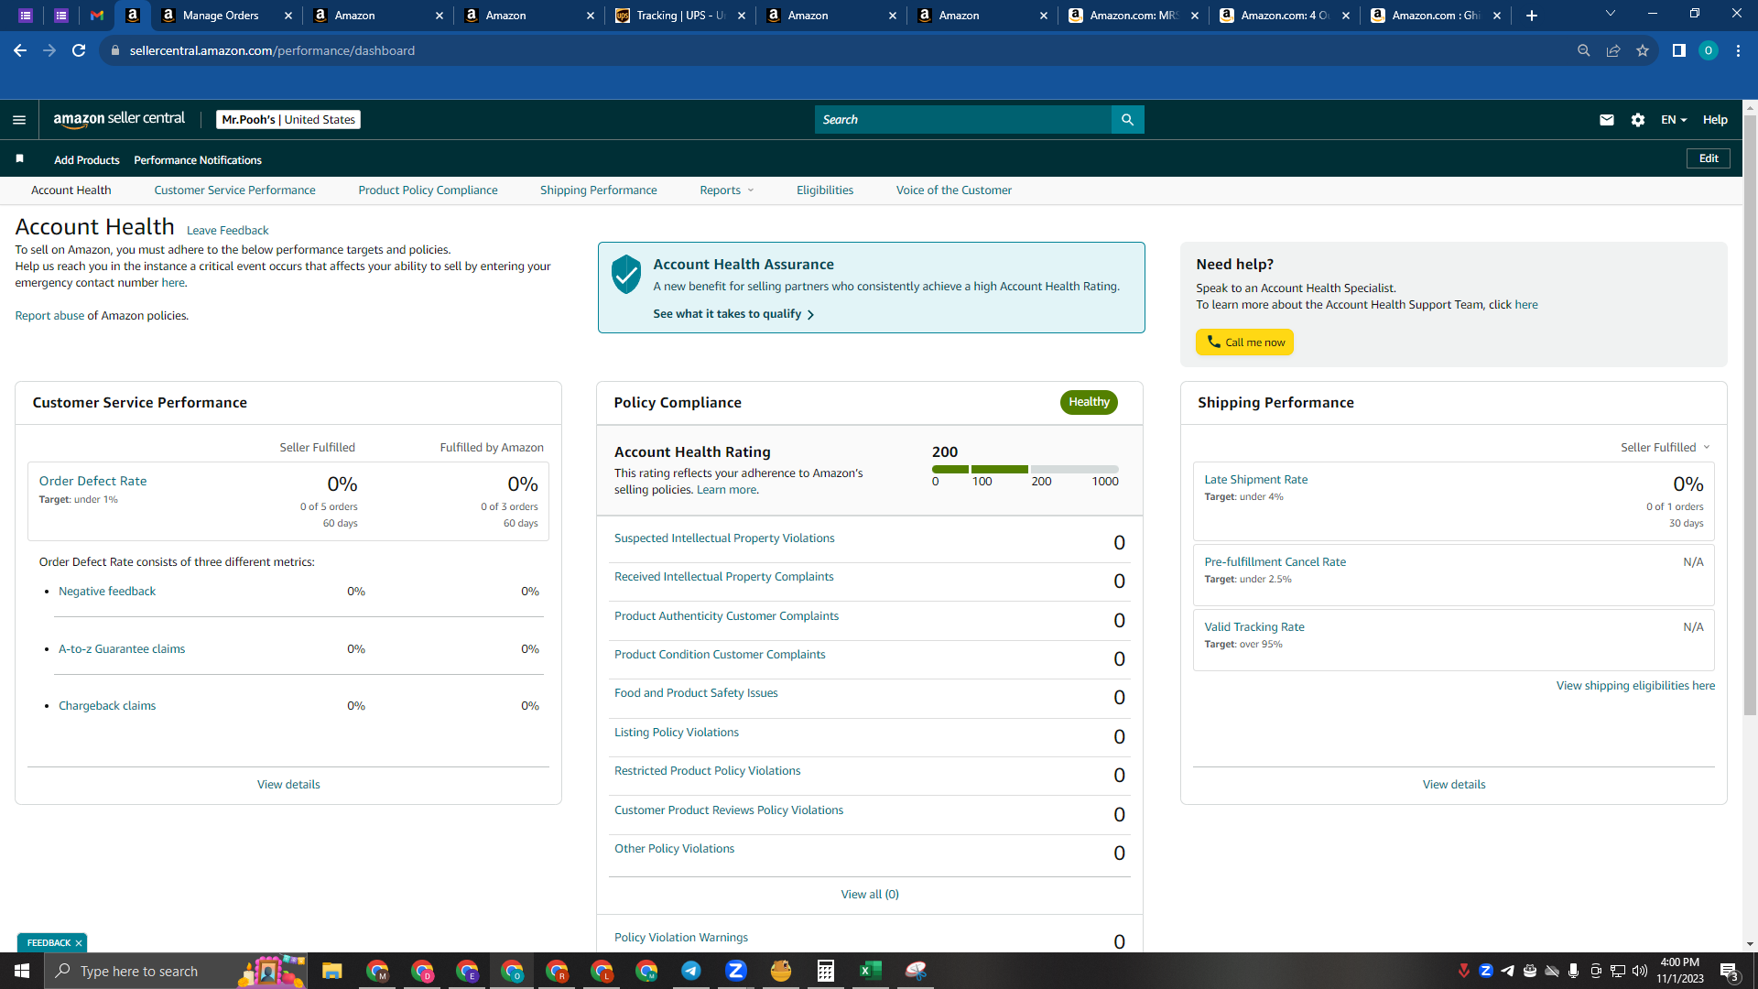1758x989 pixels.
Task: Close the Manage Orders browser tab
Action: 288,16
